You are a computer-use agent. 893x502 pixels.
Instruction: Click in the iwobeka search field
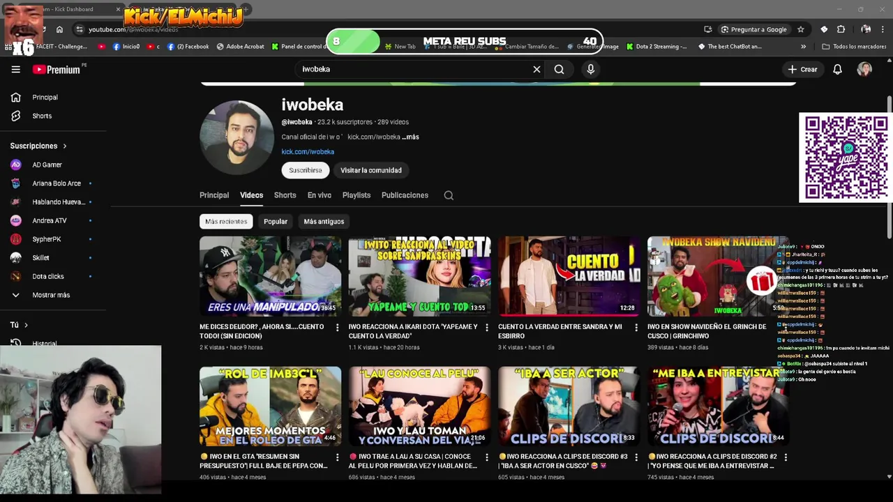point(415,69)
